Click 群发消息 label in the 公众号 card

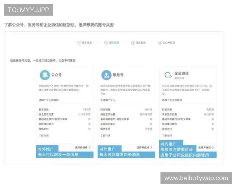(44, 110)
